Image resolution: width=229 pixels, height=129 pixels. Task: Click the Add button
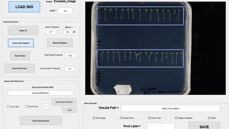pyautogui.click(x=69, y=110)
